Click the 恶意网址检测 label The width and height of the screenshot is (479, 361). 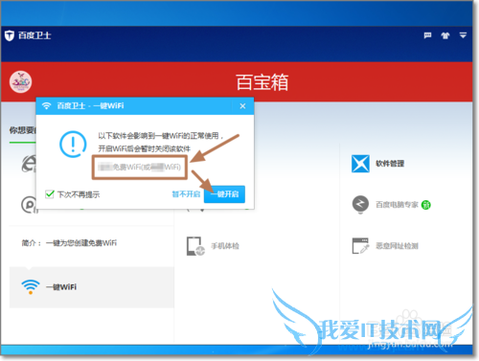(397, 246)
